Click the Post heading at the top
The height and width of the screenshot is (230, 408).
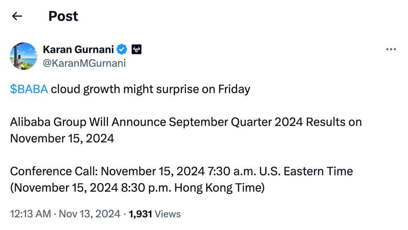[x=63, y=16]
